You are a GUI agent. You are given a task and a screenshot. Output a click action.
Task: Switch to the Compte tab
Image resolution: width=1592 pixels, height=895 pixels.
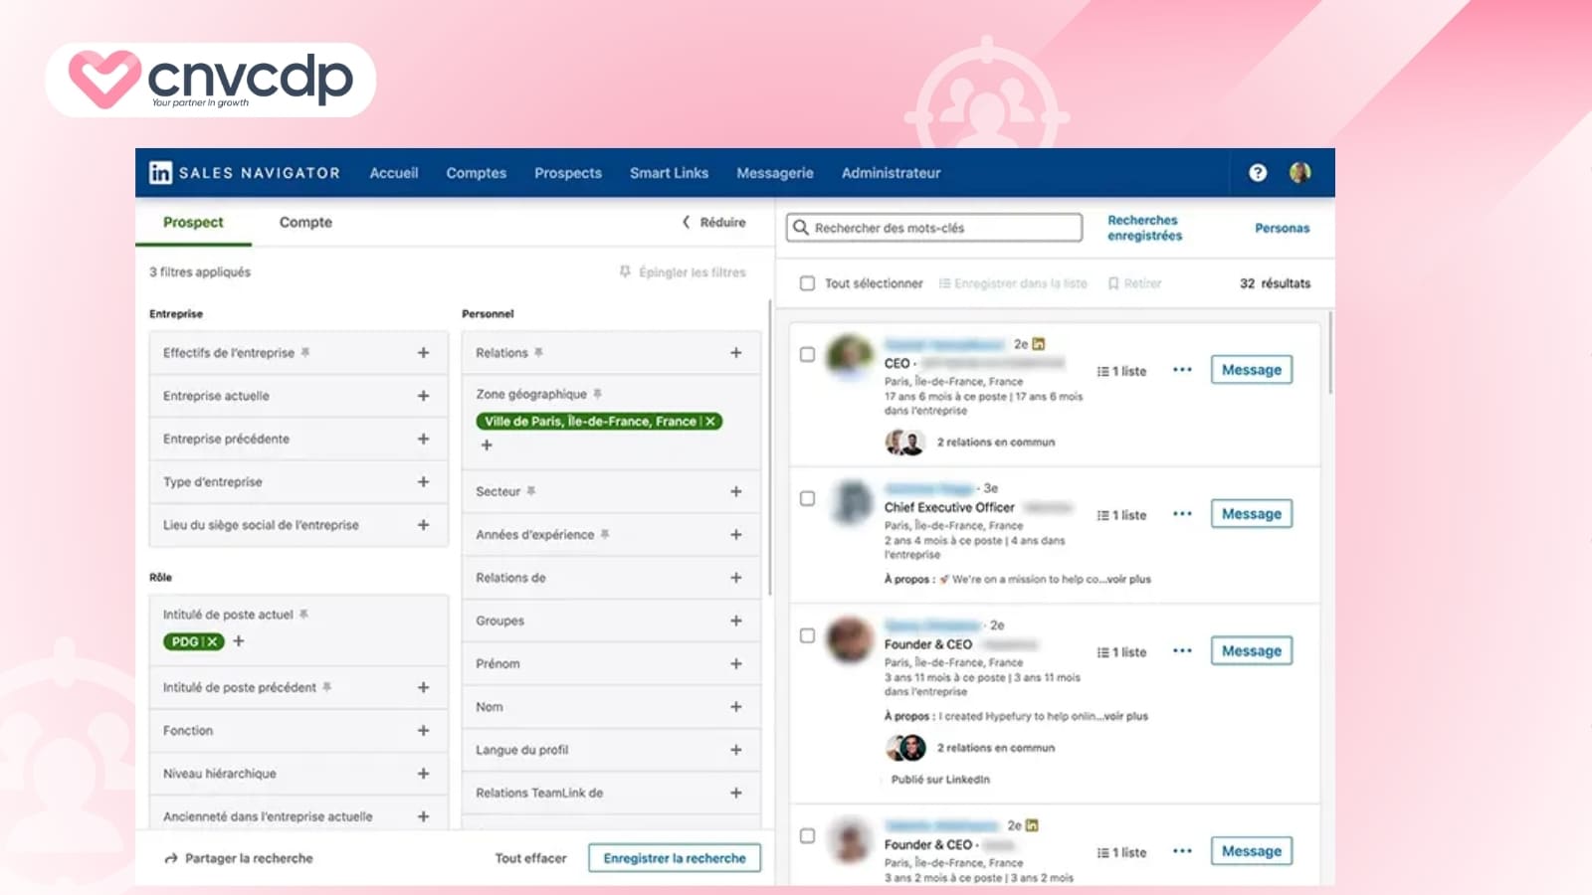(305, 223)
